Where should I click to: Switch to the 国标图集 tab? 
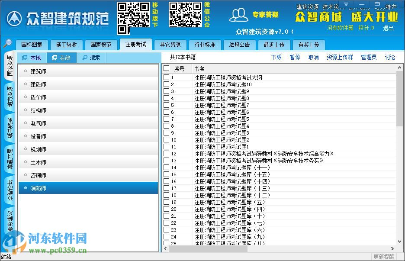pyautogui.click(x=32, y=44)
